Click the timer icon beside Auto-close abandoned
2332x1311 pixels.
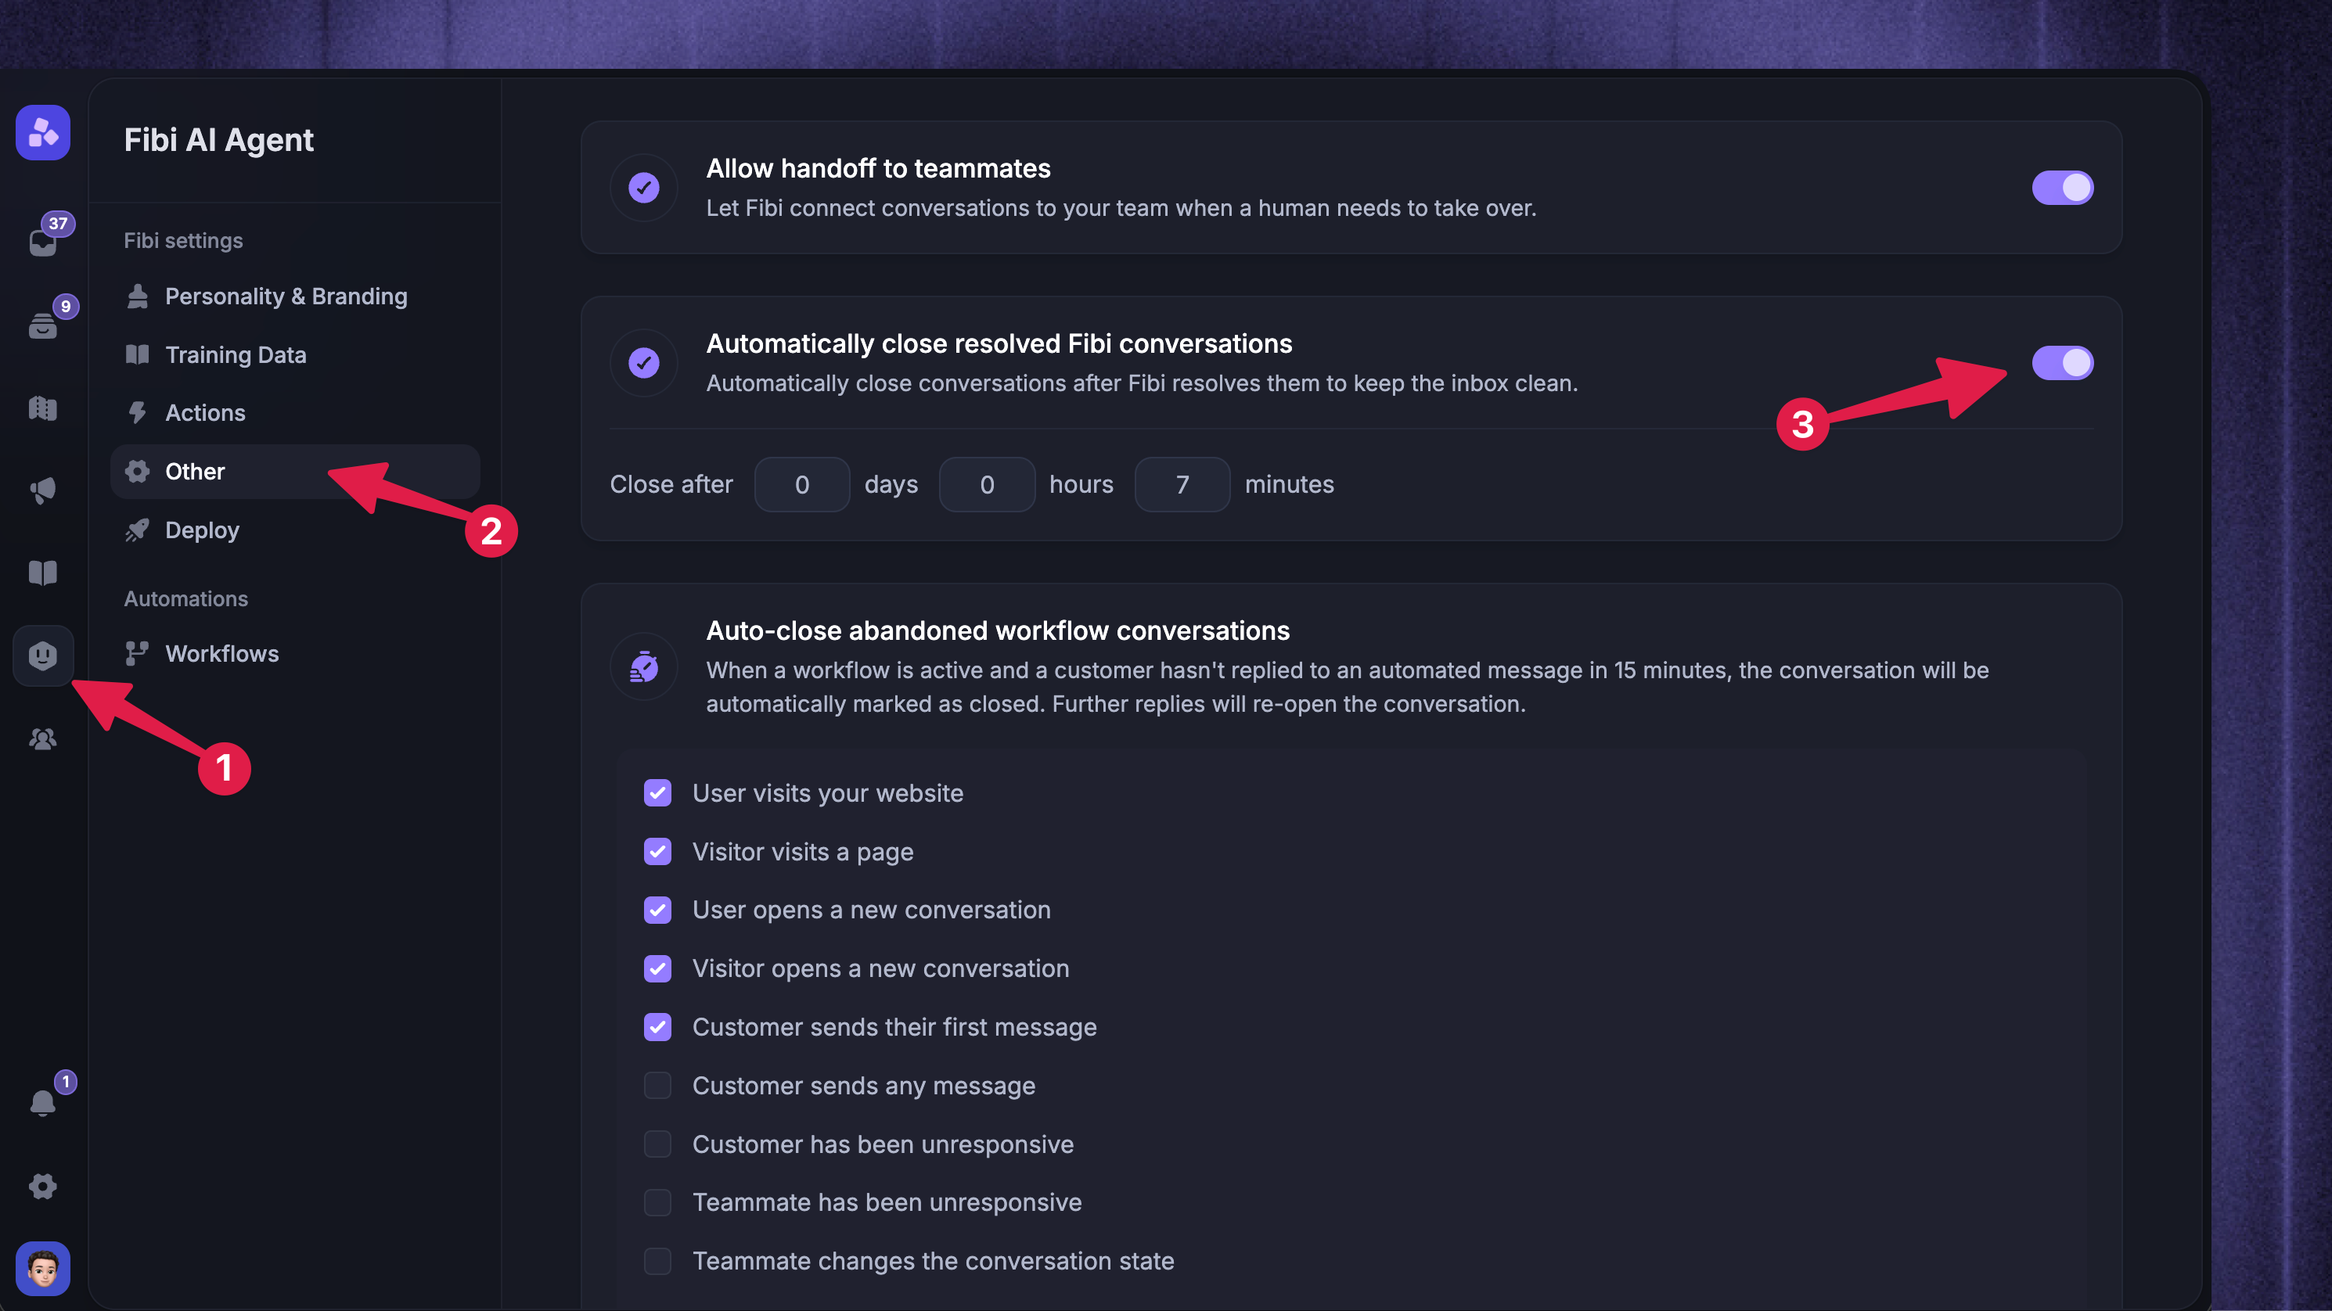[x=644, y=666]
